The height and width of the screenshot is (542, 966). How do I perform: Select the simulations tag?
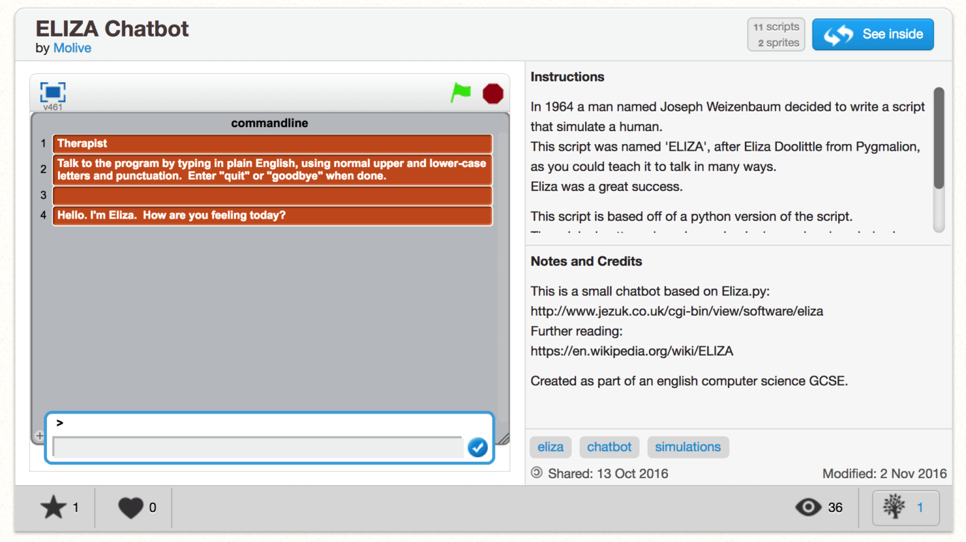point(688,447)
